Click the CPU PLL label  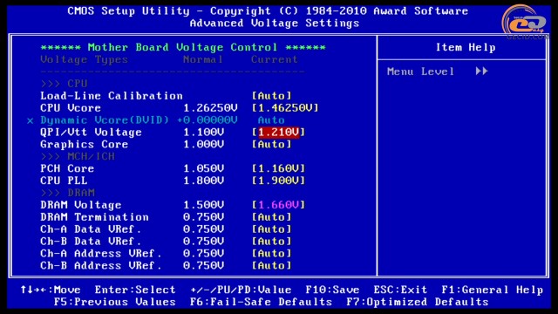tap(64, 181)
